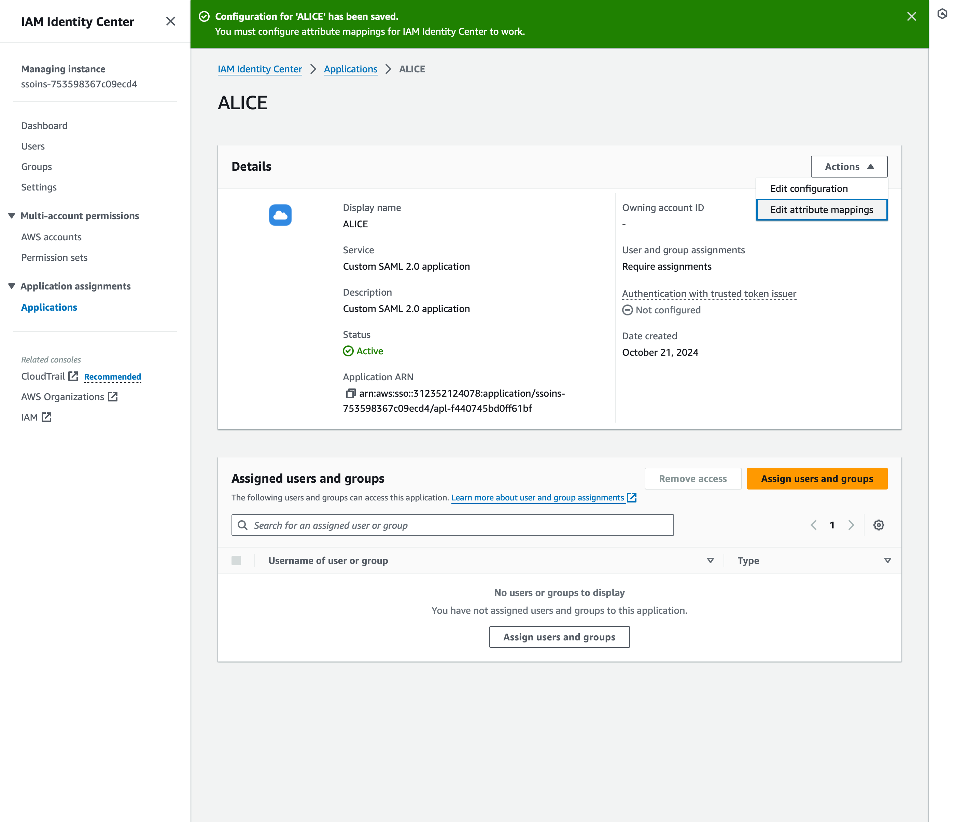Screen dimensions: 954x822
Task: Toggle the select-all checkbox in table header
Action: (x=236, y=561)
